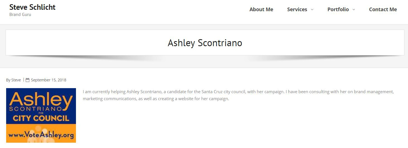Click the word By before the author name
Image resolution: width=408 pixels, height=148 pixels.
click(x=8, y=80)
